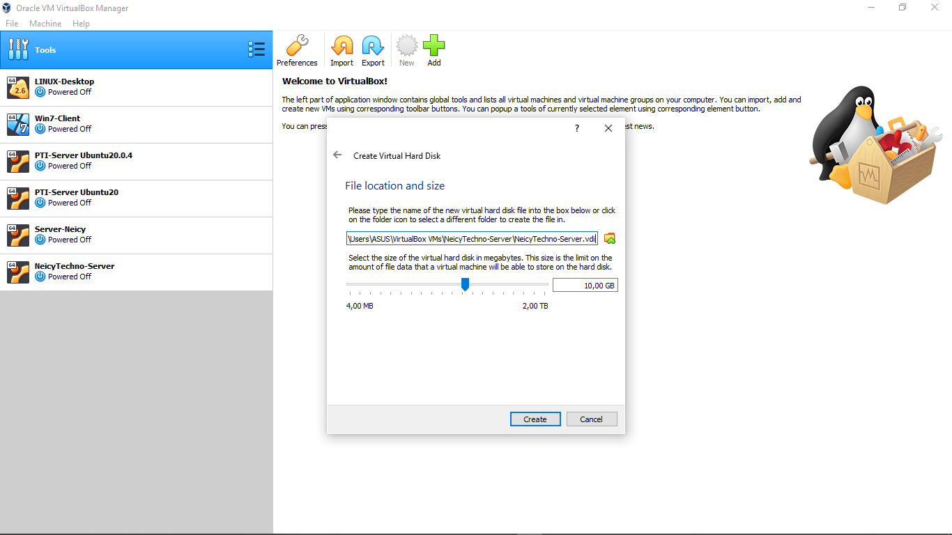The width and height of the screenshot is (952, 535).
Task: Close the Create Virtual Hard Disk dialog
Action: coord(608,128)
